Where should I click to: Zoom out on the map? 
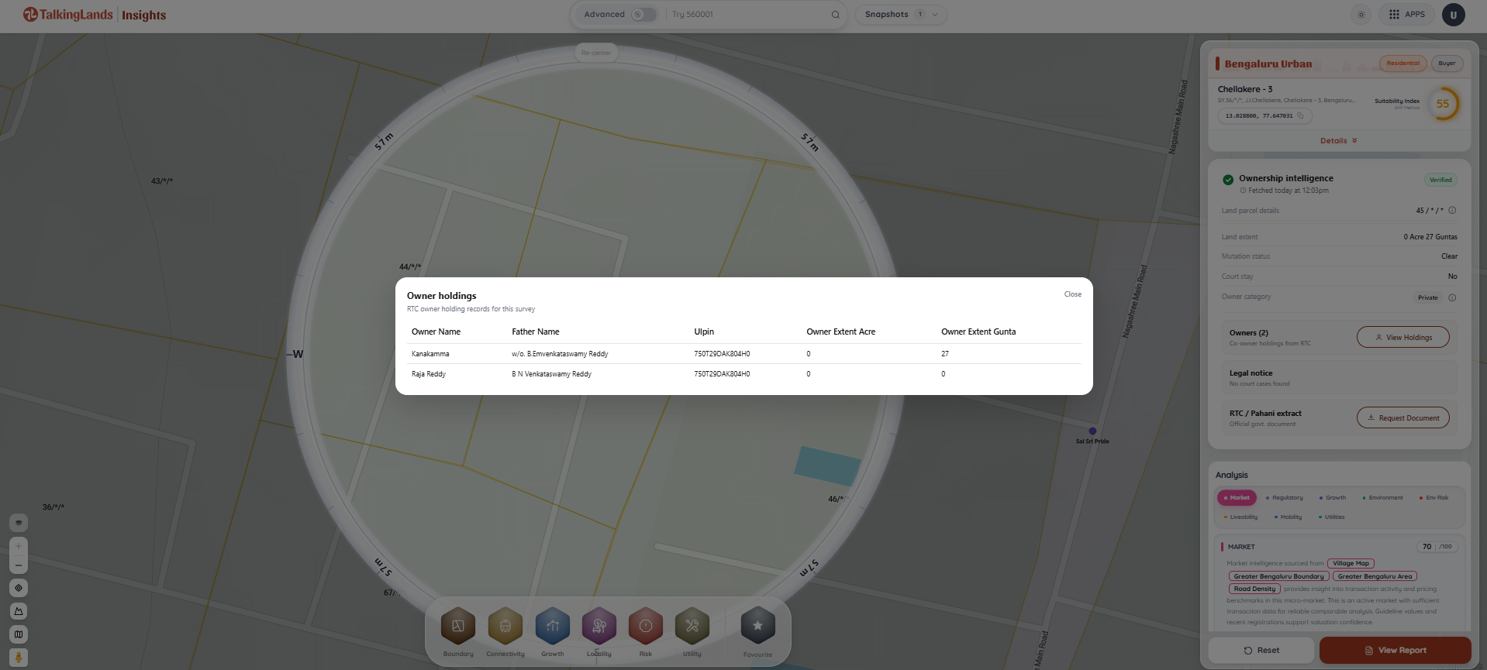[19, 565]
